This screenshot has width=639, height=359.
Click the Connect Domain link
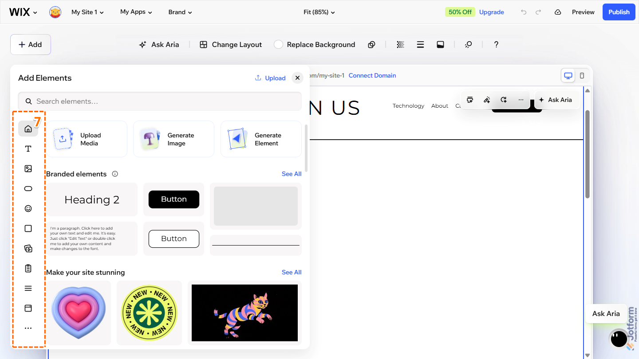point(372,75)
